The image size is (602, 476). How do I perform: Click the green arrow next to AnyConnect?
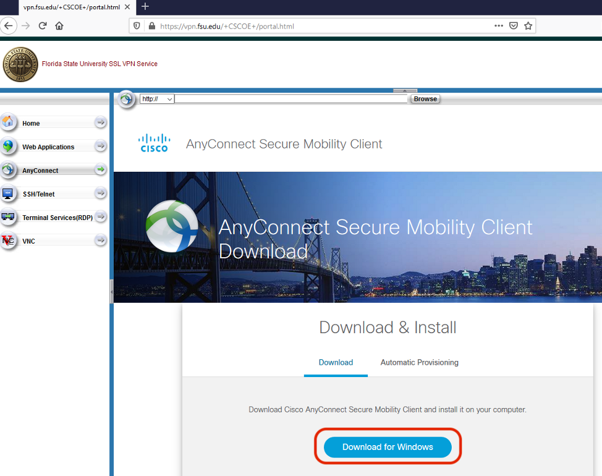pos(101,169)
